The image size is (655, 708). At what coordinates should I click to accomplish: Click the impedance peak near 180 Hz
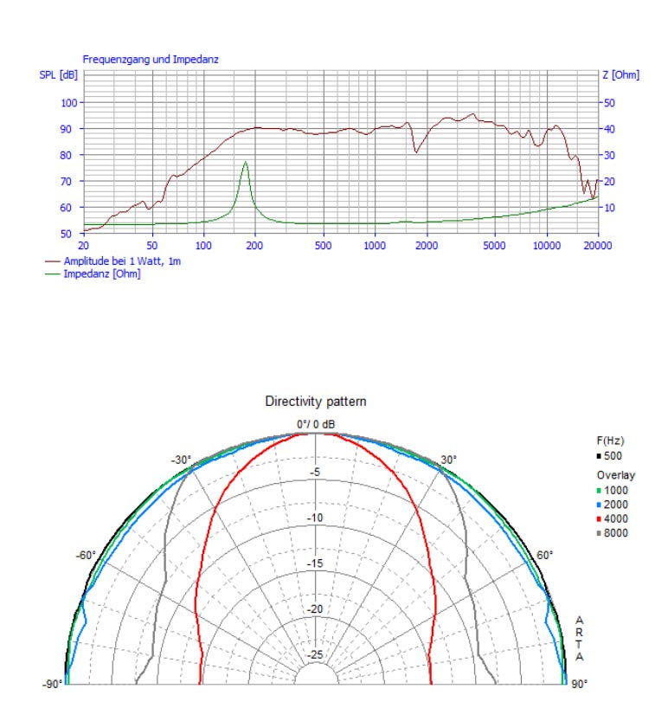(246, 163)
